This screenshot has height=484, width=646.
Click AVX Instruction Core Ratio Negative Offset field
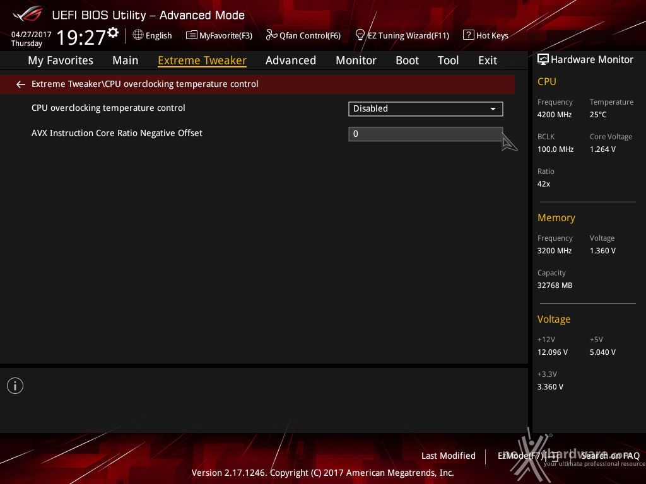[426, 134]
